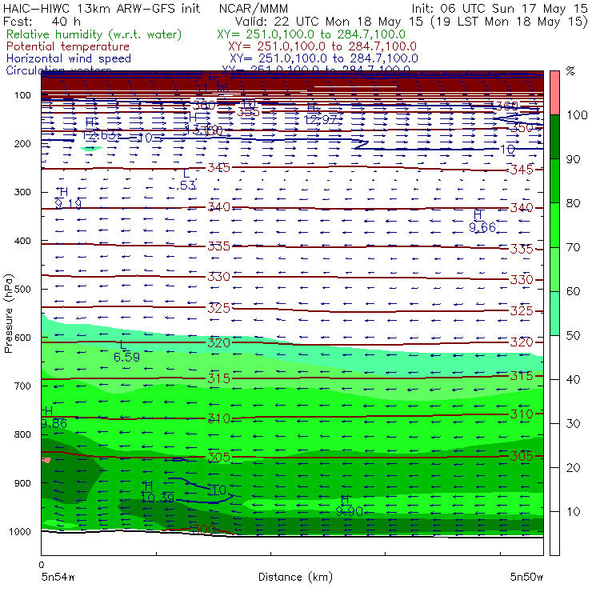Click the small pink saturated patch near 850 hPa

pos(46,460)
